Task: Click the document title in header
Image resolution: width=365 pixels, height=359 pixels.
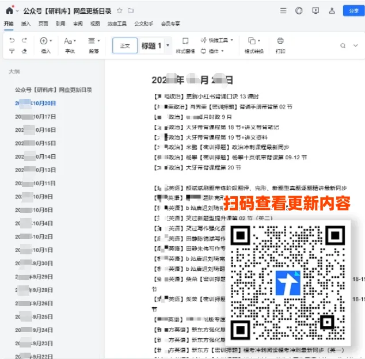Action: coord(67,11)
